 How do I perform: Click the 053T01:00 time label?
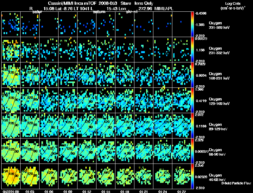pyautogui.click(x=11, y=192)
